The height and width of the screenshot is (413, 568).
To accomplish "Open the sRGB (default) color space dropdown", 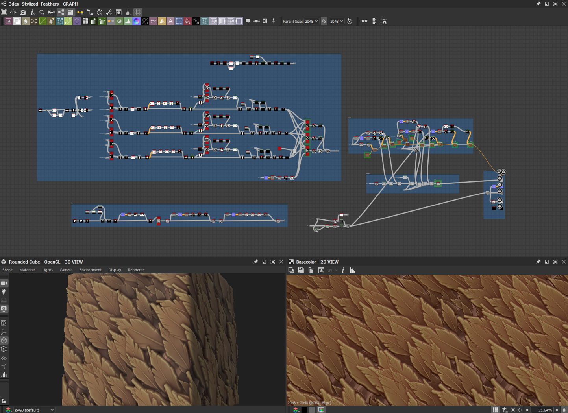I will [x=34, y=410].
